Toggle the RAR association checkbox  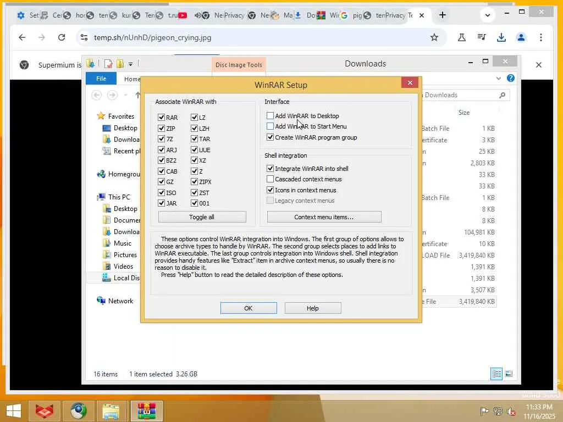point(161,118)
